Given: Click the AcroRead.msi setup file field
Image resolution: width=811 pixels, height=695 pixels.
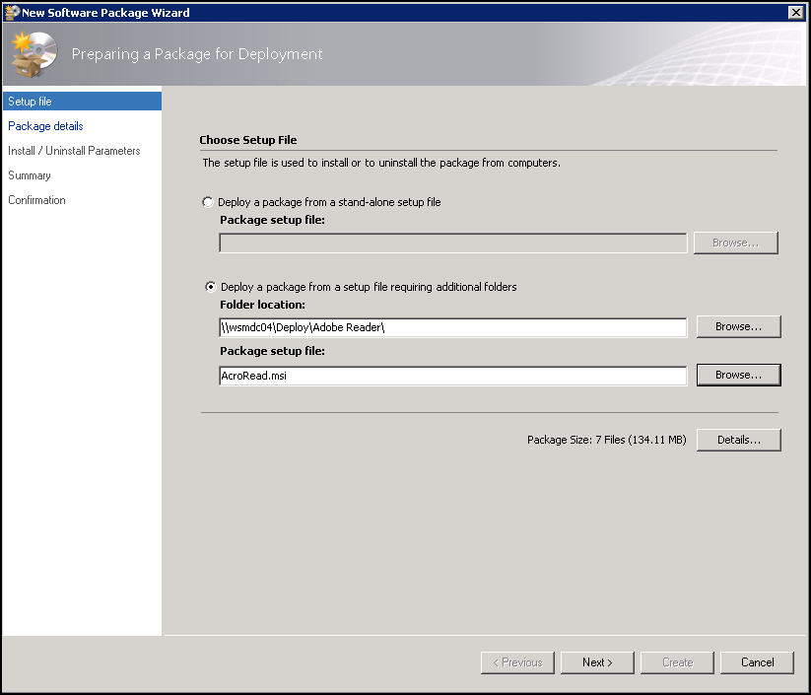Looking at the screenshot, I should pos(453,376).
